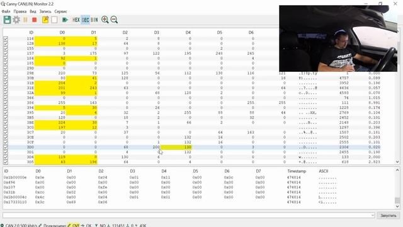This screenshot has width=403, height=227.
Task: Zoom out with the minus magnifier
Action: [x=114, y=20]
